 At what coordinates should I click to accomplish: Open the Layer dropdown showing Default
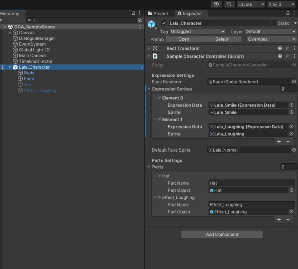(x=271, y=32)
